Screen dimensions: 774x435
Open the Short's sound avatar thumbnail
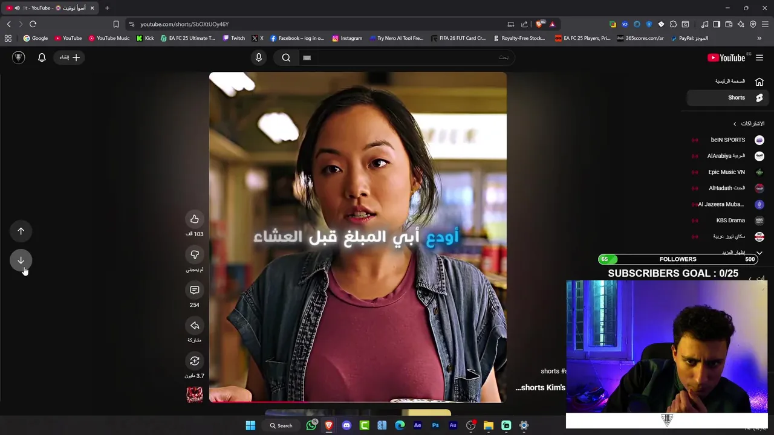click(195, 395)
